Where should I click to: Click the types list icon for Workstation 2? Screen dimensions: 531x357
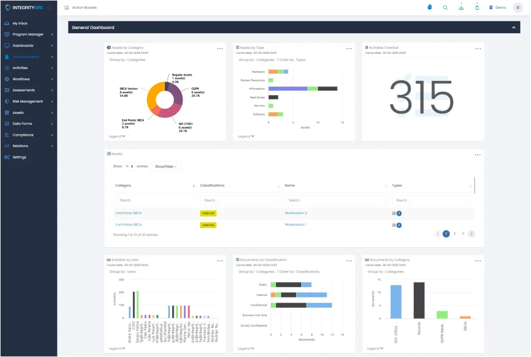395,213
